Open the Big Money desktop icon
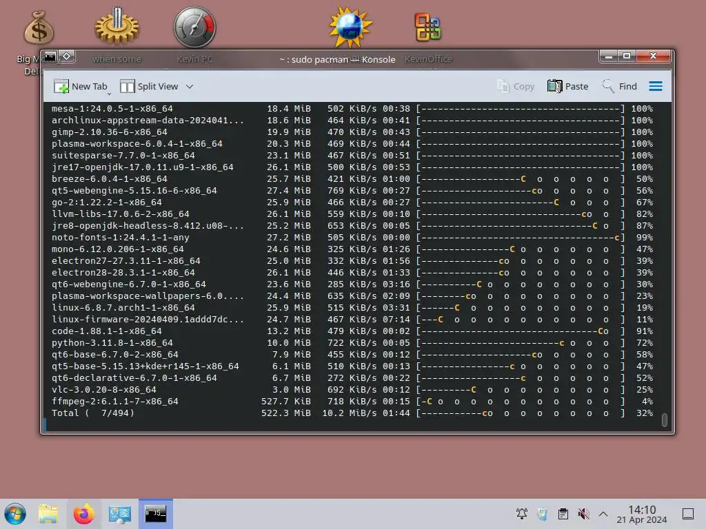Viewport: 706px width, 529px height. [39, 28]
